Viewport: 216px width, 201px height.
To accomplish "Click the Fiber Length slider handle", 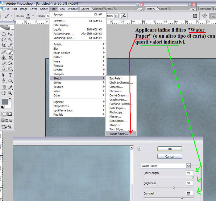I will pyautogui.click(x=193, y=177).
